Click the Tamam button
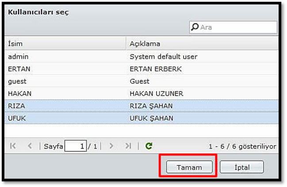 189,167
